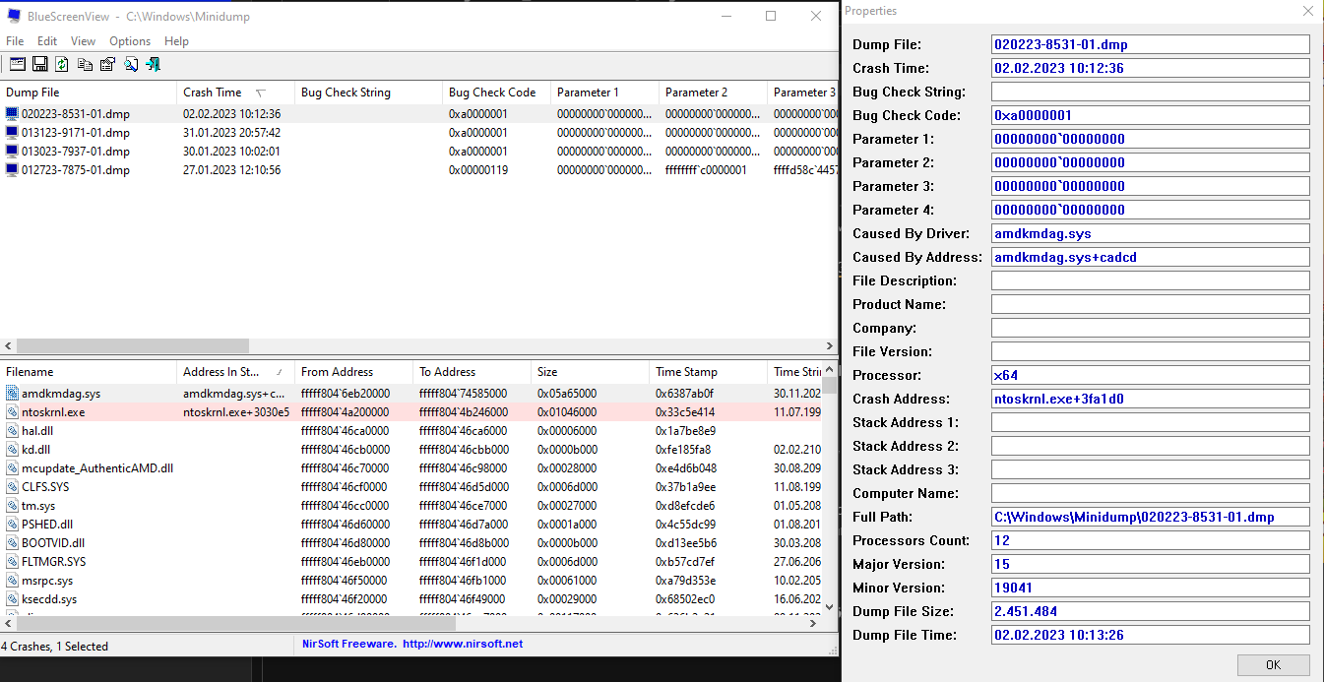The height and width of the screenshot is (682, 1324).
Task: Click the file icon beside CLFS.SYS
Action: tap(12, 487)
